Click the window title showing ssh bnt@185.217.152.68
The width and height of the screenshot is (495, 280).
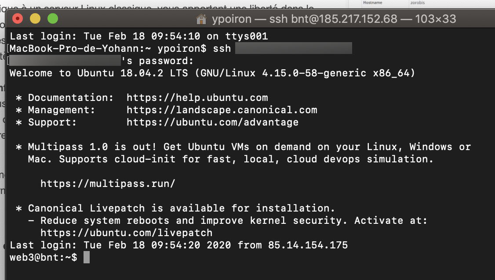334,19
